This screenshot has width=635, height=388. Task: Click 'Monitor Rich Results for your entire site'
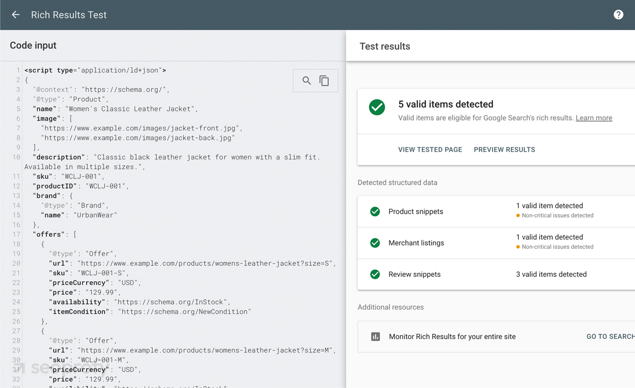[x=452, y=336]
